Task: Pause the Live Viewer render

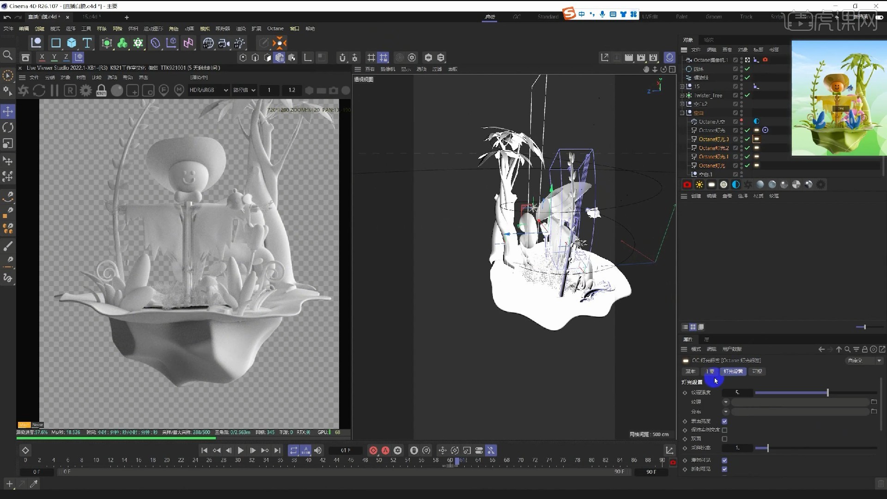Action: click(x=54, y=90)
